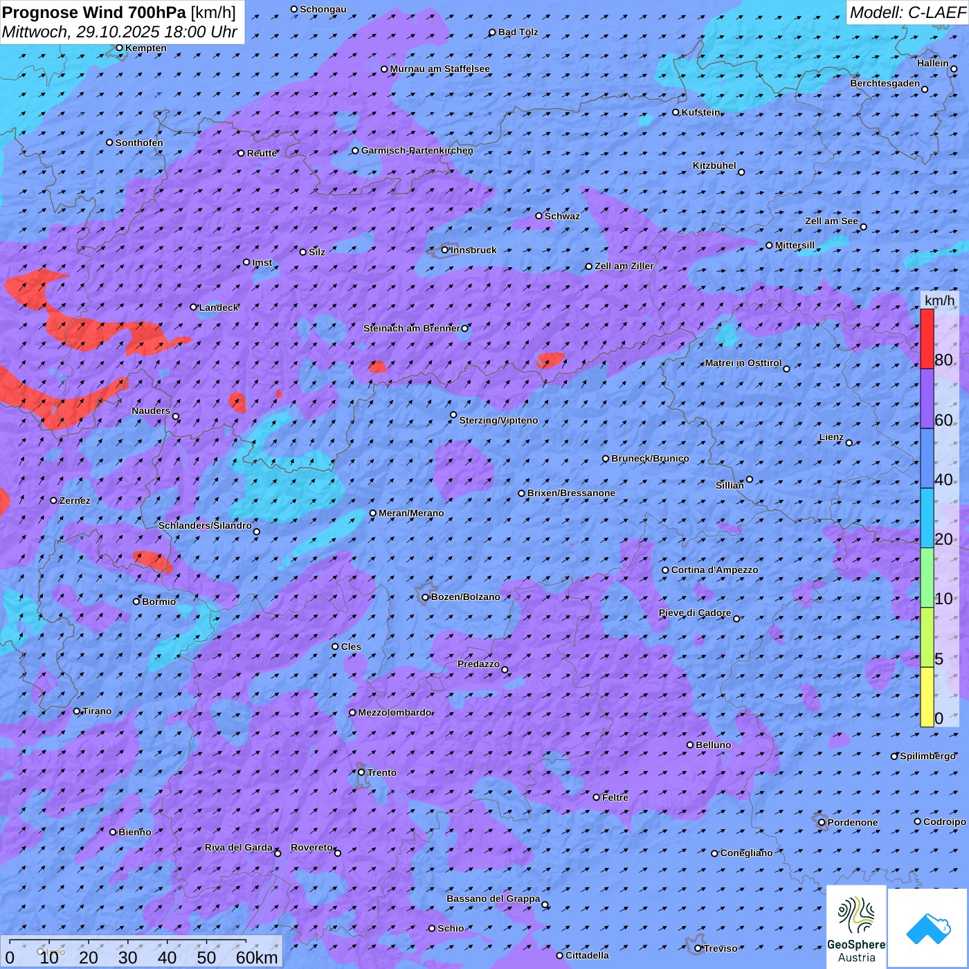Click the 'Matrei in Osttirol' label

click(743, 363)
